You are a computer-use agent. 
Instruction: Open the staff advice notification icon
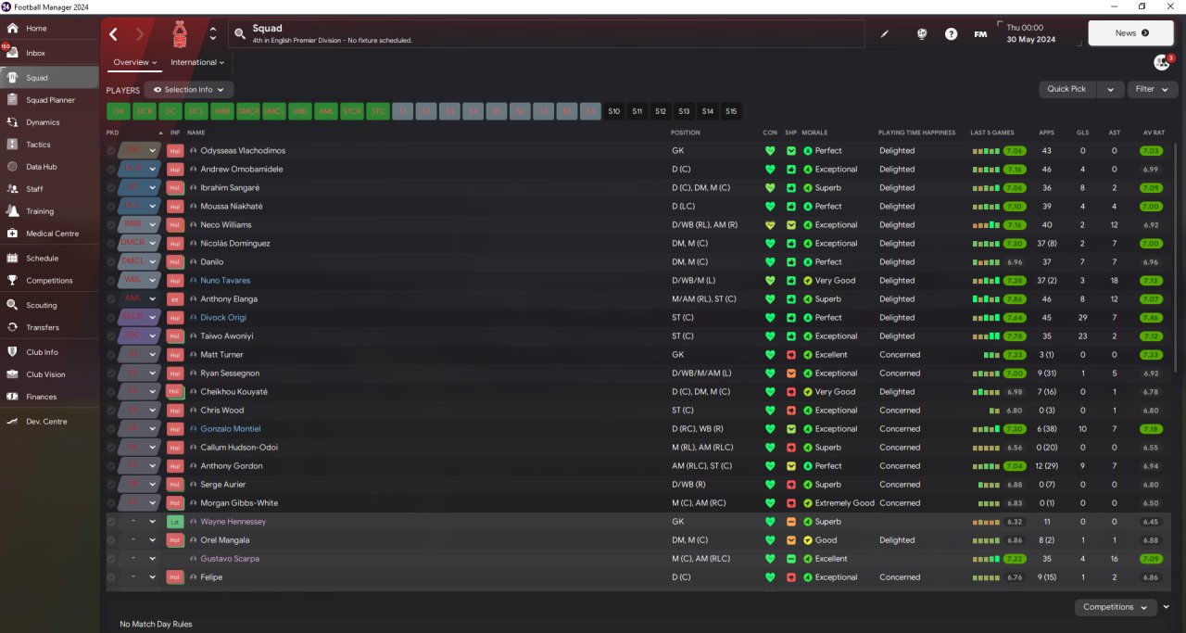pos(1161,62)
